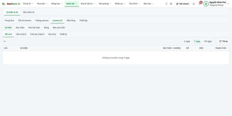Click the Nguyễn Minh Phú user name

point(218,2)
